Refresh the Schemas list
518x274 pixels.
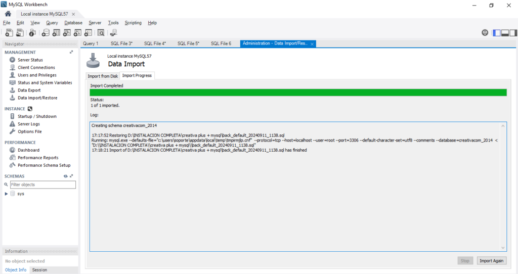click(x=65, y=176)
